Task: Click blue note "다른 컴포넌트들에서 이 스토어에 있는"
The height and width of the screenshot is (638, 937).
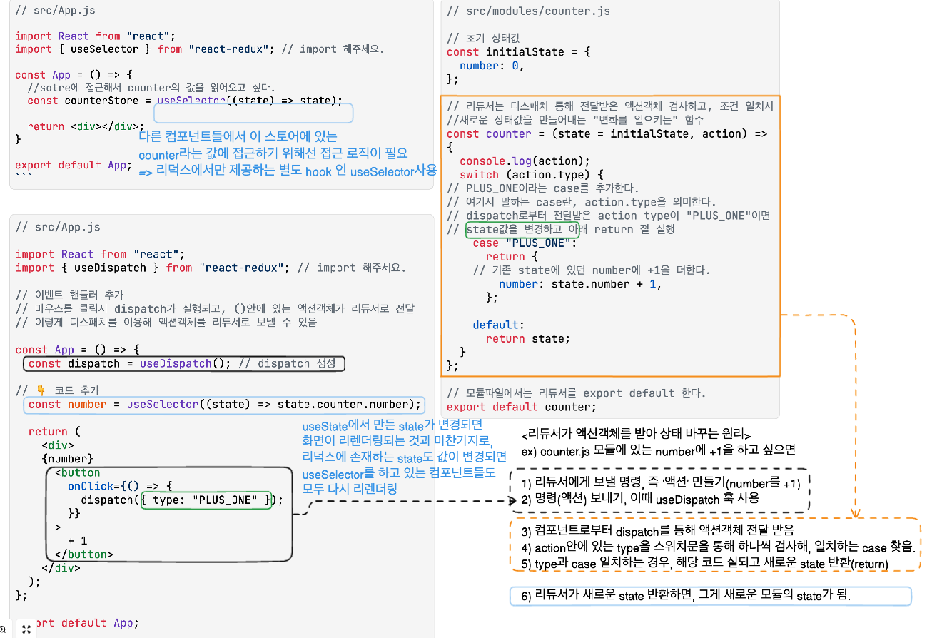Action: click(x=238, y=137)
